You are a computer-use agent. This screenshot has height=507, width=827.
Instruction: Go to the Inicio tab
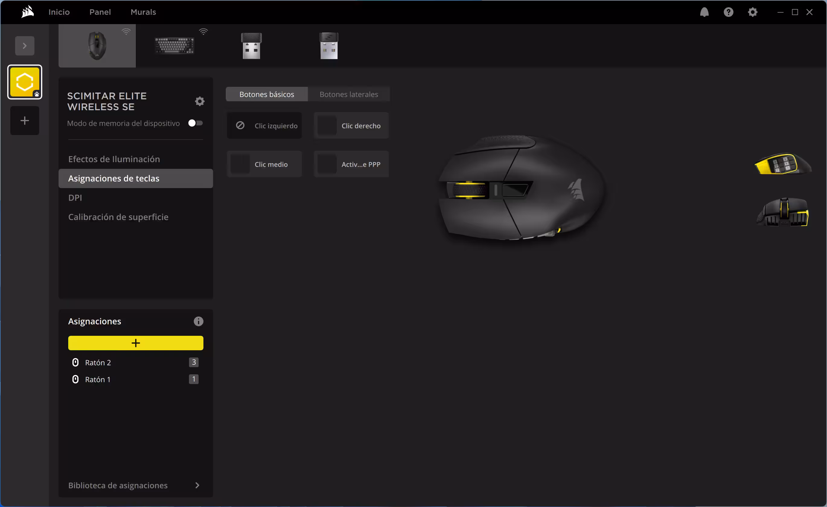pyautogui.click(x=59, y=12)
